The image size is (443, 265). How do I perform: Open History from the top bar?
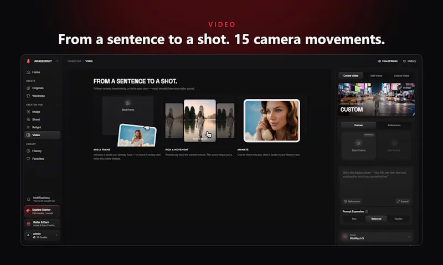click(x=409, y=61)
